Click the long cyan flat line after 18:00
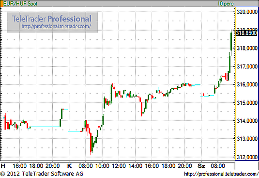This screenshot has height=178, width=259. pyautogui.click(x=45, y=127)
